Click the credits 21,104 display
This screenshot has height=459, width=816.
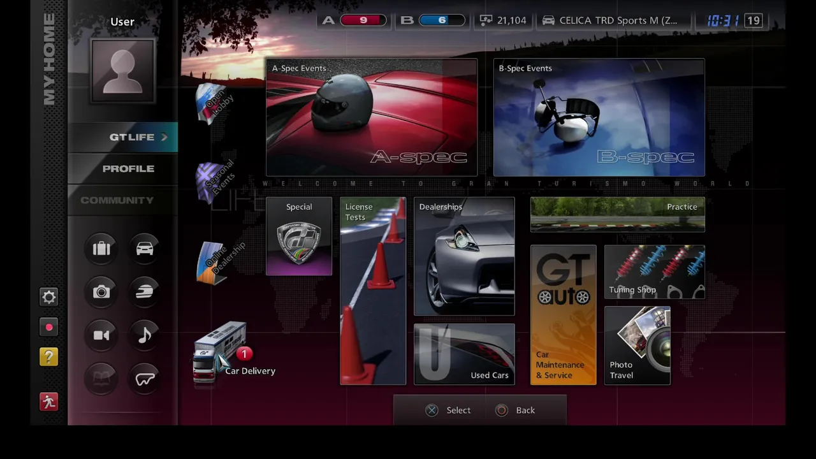point(503,20)
